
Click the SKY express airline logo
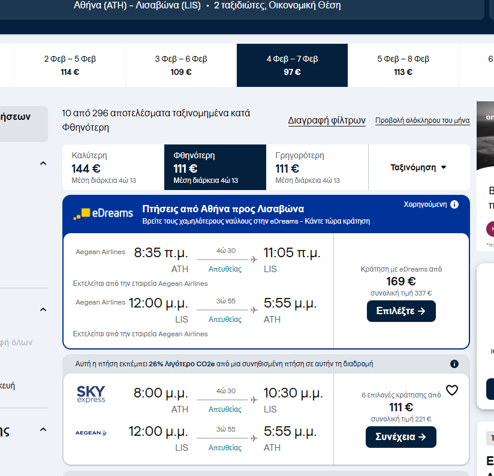click(91, 394)
